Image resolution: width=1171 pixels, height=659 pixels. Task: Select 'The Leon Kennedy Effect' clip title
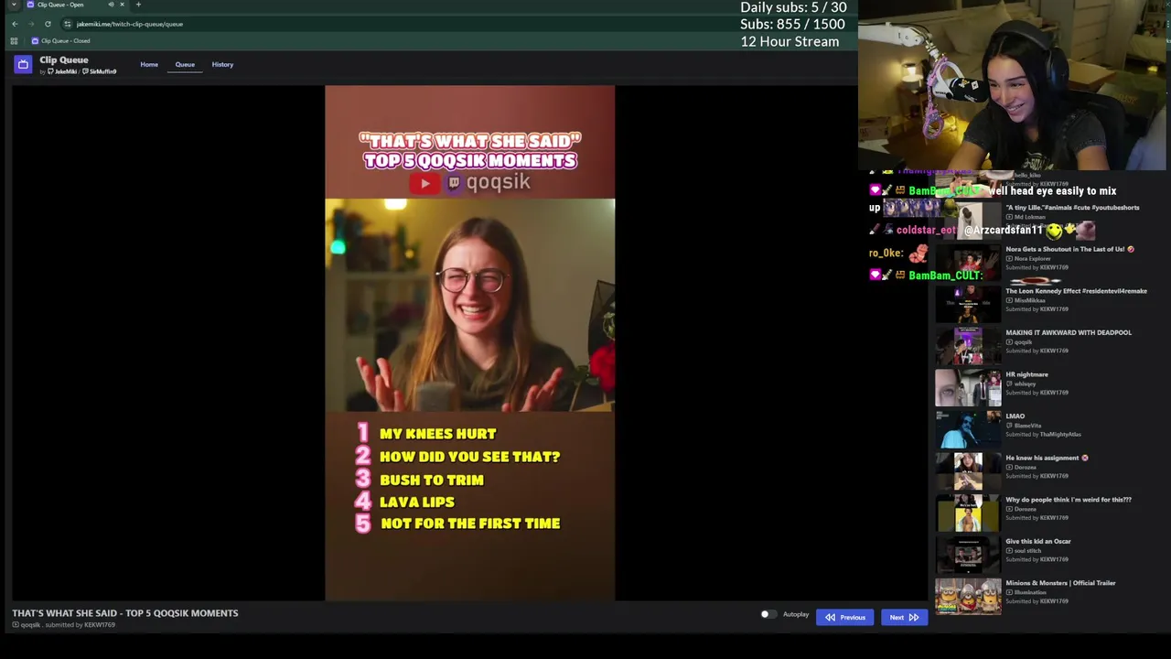coord(1076,291)
